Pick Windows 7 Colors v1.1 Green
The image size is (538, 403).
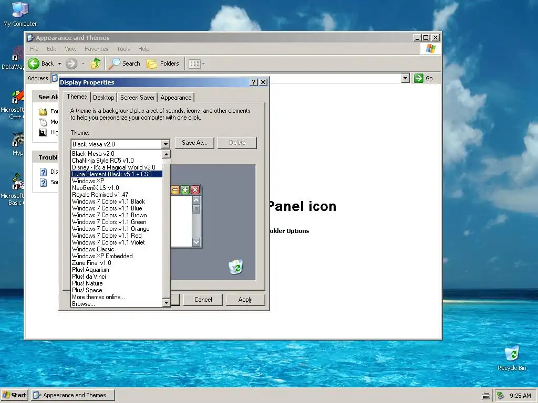pyautogui.click(x=116, y=222)
